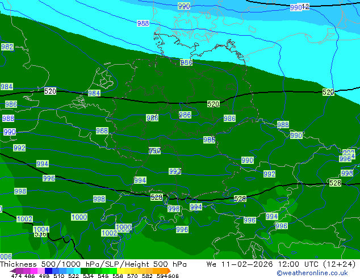The height and width of the screenshot is (278, 360).
Task: Click the cyan legend swatch left of 534
Action: coord(77,271)
